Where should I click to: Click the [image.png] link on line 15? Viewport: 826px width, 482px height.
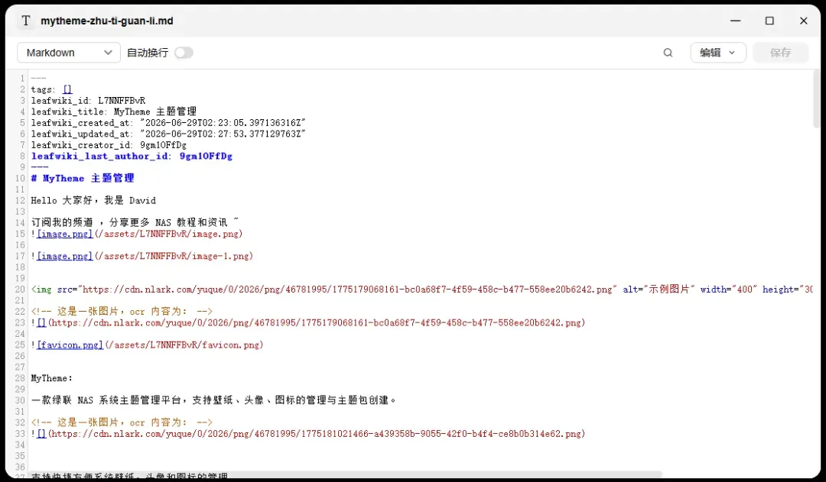point(65,234)
